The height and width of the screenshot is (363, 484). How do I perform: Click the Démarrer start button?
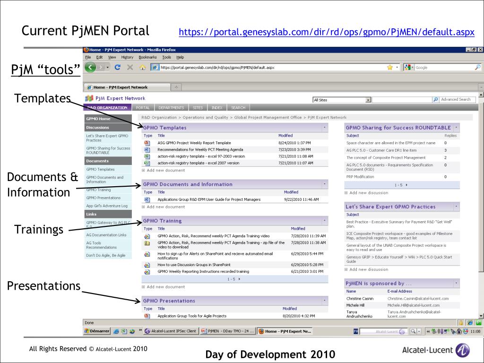pyautogui.click(x=97, y=331)
